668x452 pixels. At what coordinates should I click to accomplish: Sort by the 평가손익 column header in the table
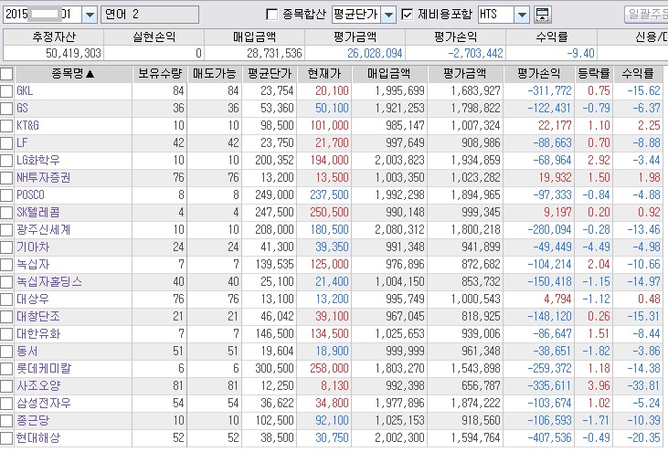[539, 74]
